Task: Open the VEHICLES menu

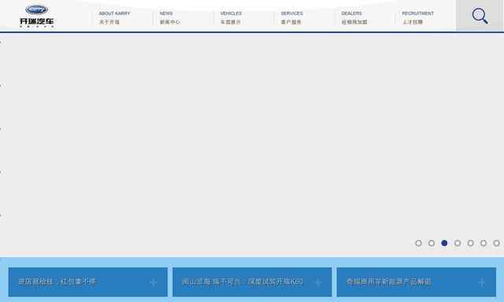Action: coord(231,17)
